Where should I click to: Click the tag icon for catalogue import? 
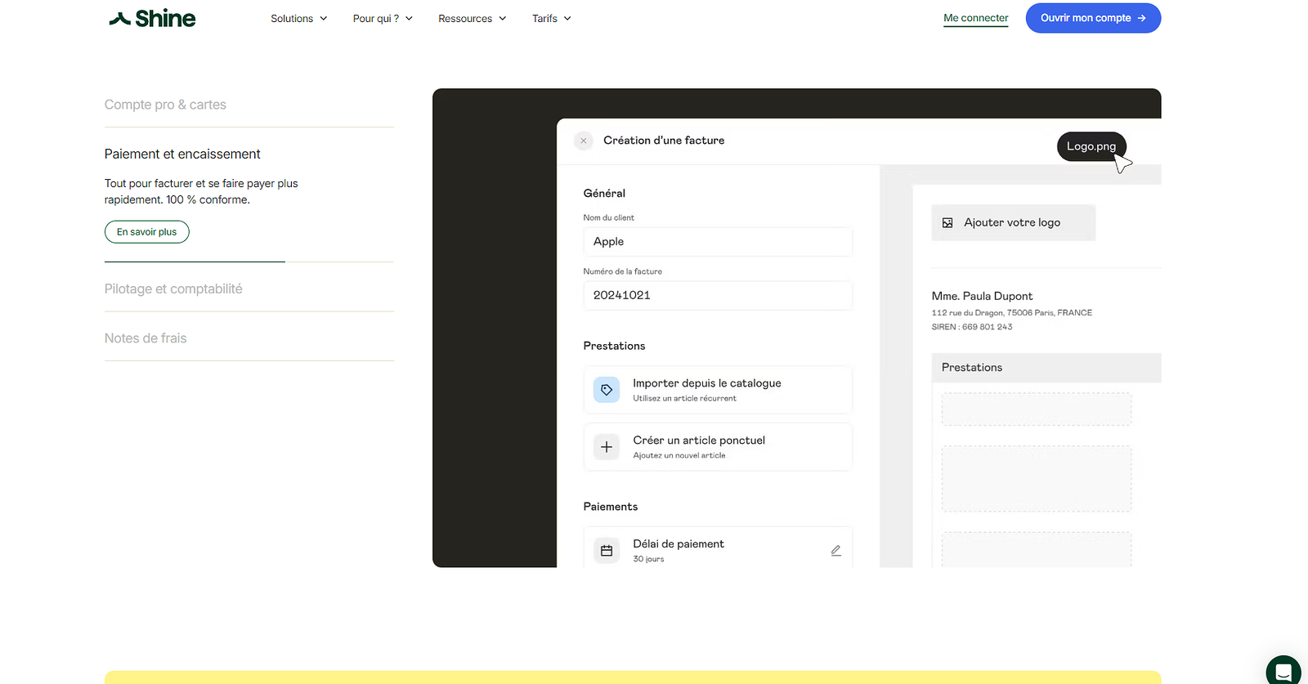(607, 390)
